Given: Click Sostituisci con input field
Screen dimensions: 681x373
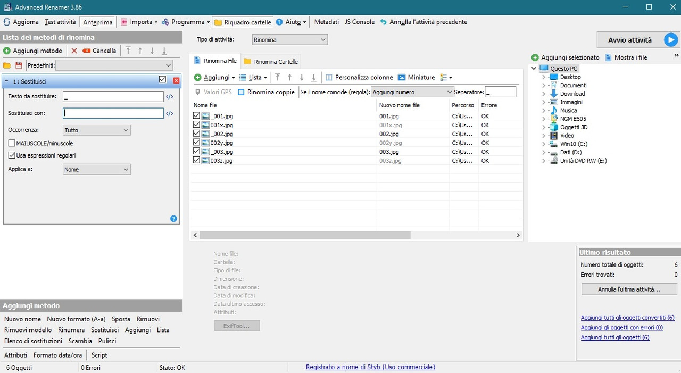Looking at the screenshot, I should point(113,113).
